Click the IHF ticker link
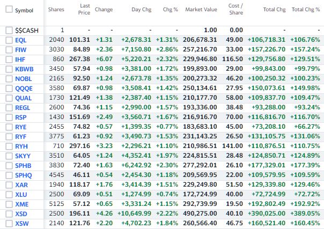Viewport: 324px width, 229px height. [20, 59]
